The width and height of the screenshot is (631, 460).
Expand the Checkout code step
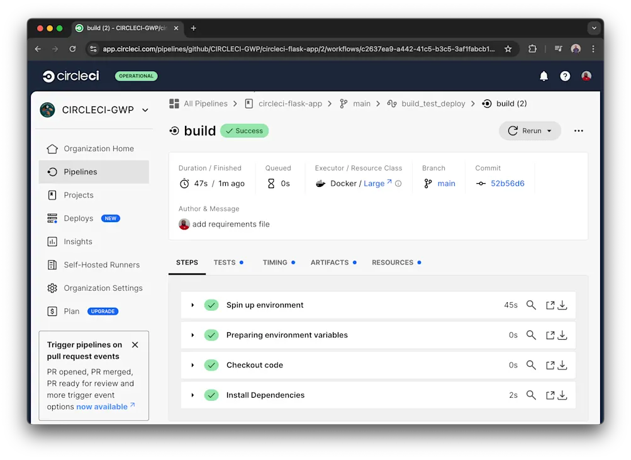(193, 365)
